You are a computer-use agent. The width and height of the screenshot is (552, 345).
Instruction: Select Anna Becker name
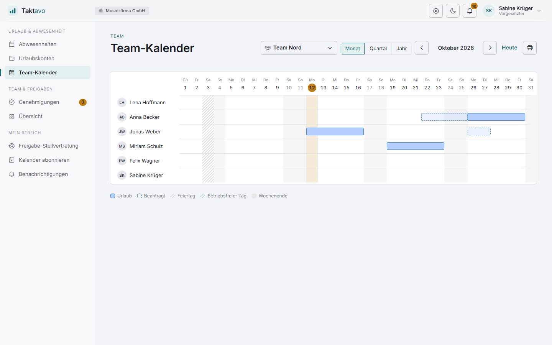click(x=145, y=117)
